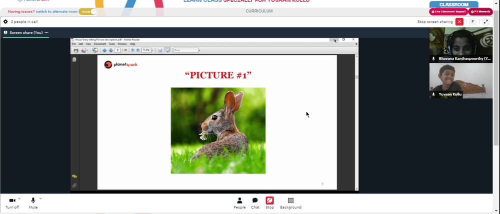
Task: Open the Document menu in Adobe Reader
Action: pos(100,44)
